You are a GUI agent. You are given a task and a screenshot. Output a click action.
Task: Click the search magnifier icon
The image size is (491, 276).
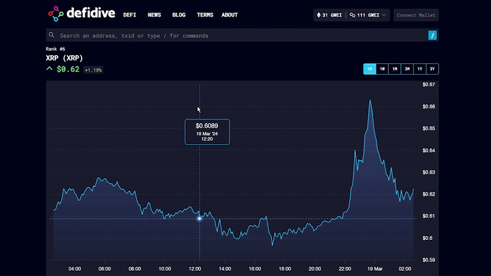coord(52,36)
